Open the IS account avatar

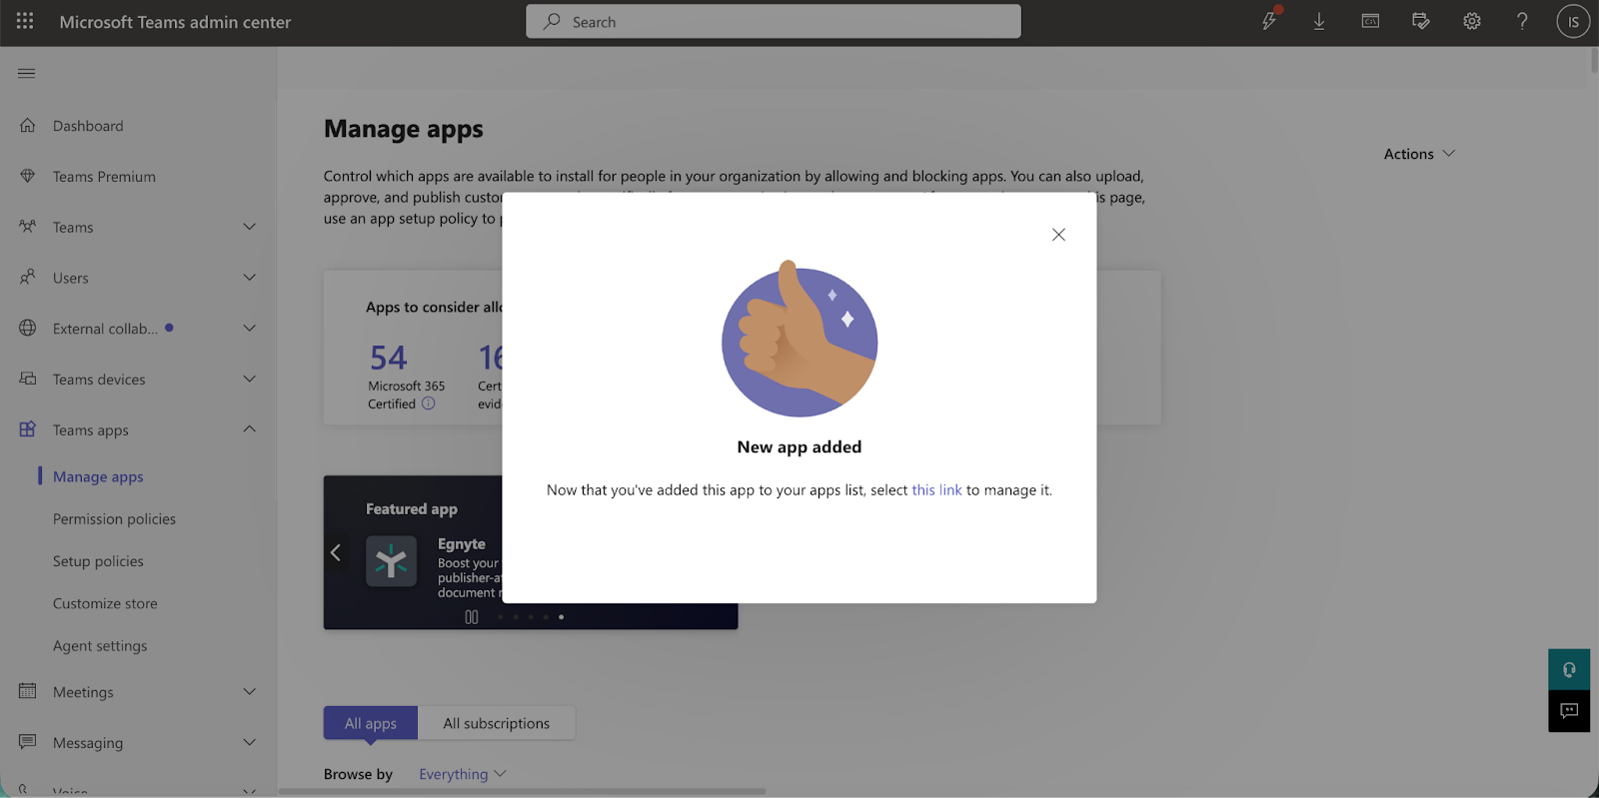[x=1573, y=21]
